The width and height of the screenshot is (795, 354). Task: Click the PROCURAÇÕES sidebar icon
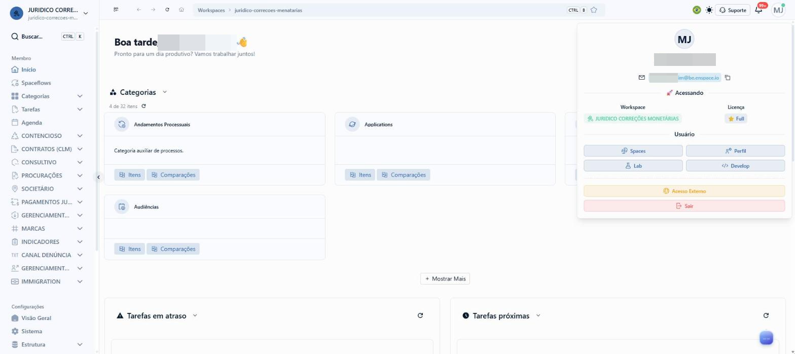click(x=15, y=175)
